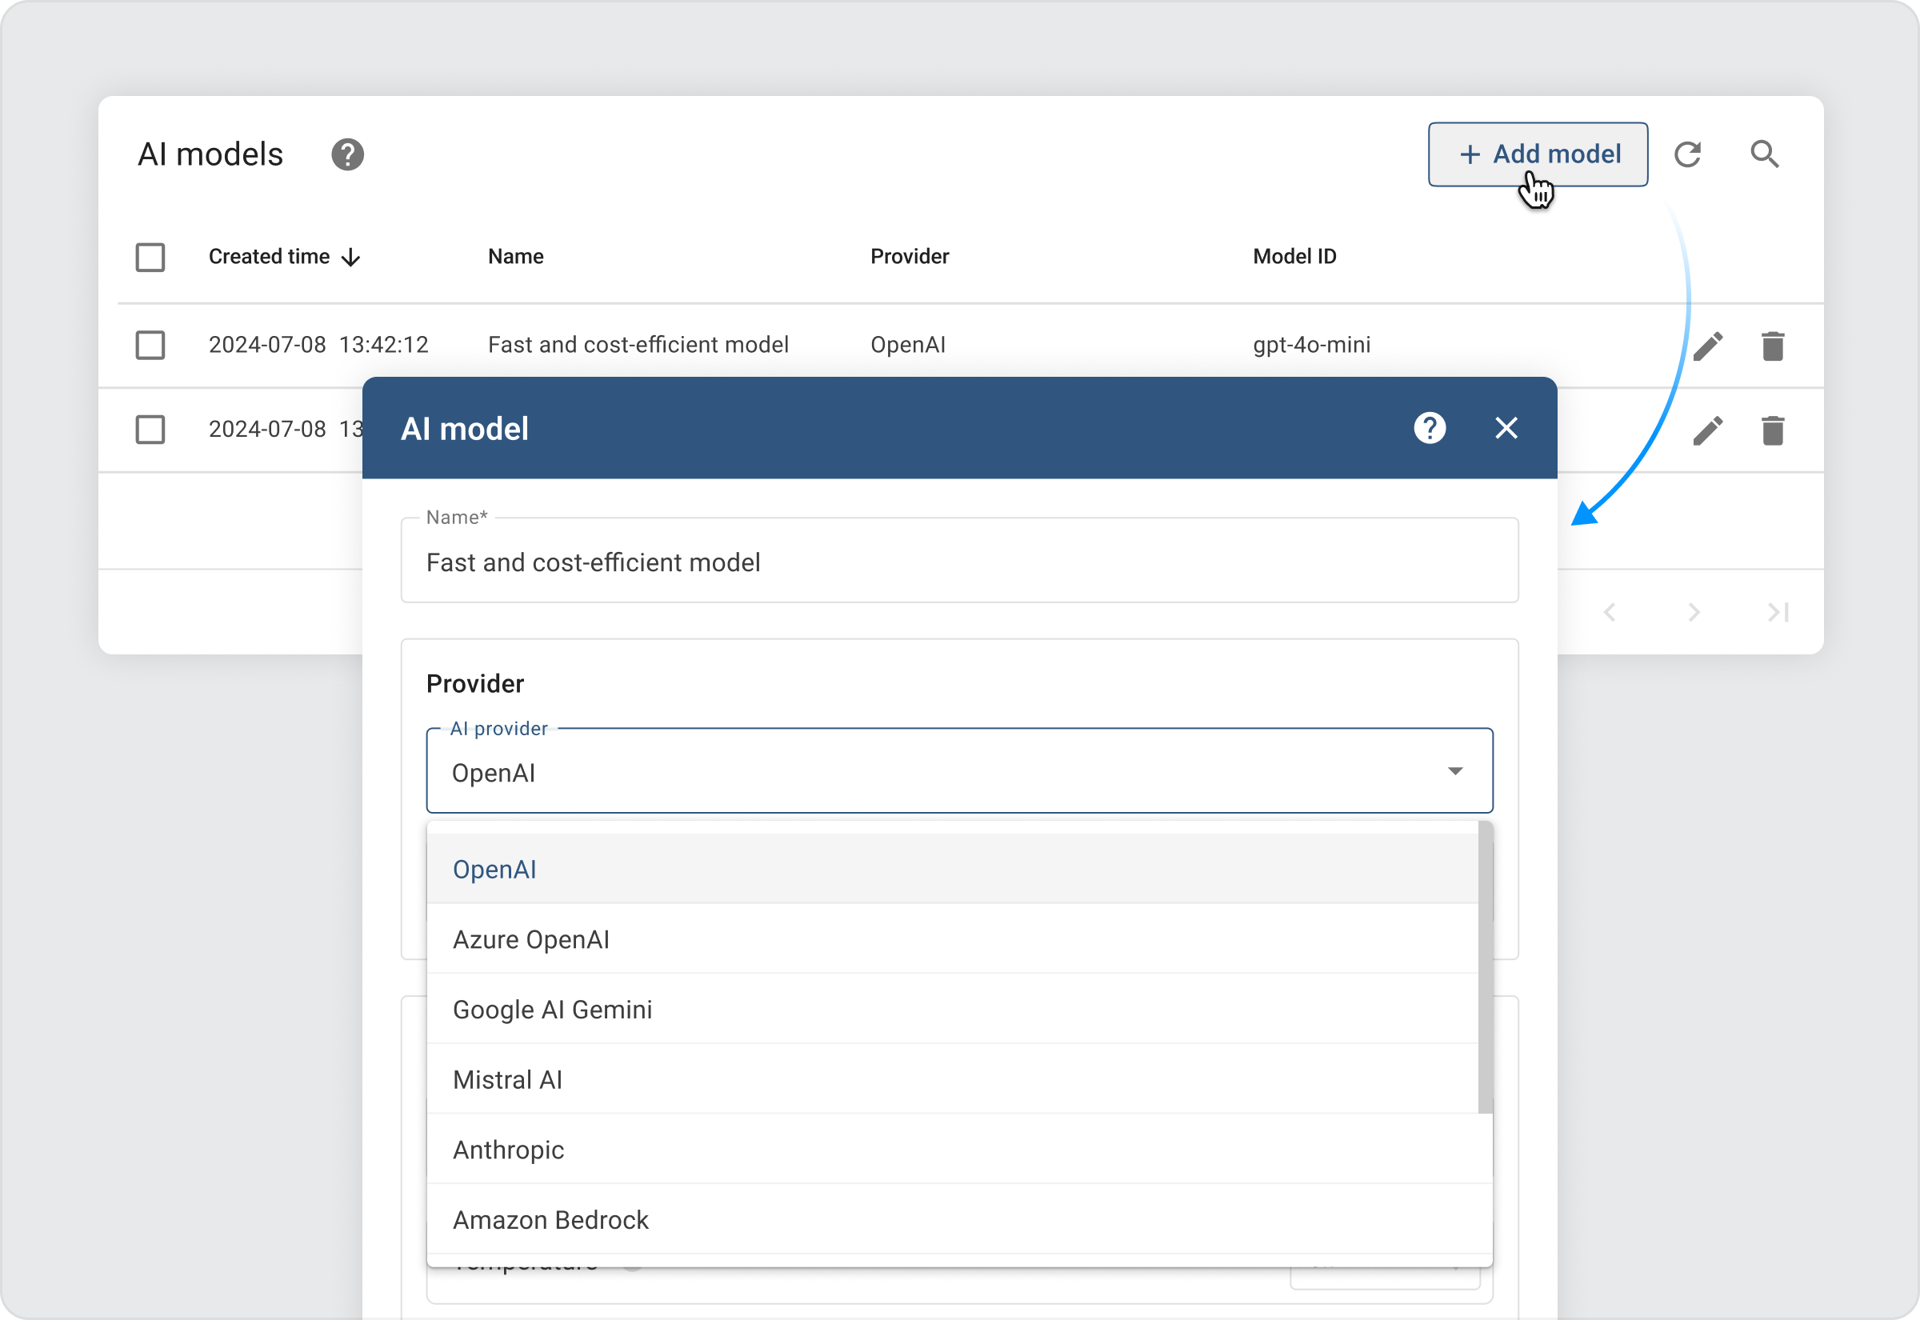1920x1320 pixels.
Task: Open help in AI model dialog header
Action: pos(1429,429)
